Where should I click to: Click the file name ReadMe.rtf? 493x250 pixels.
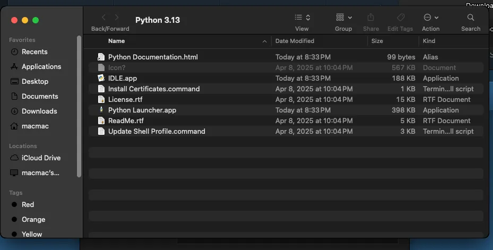click(x=126, y=121)
